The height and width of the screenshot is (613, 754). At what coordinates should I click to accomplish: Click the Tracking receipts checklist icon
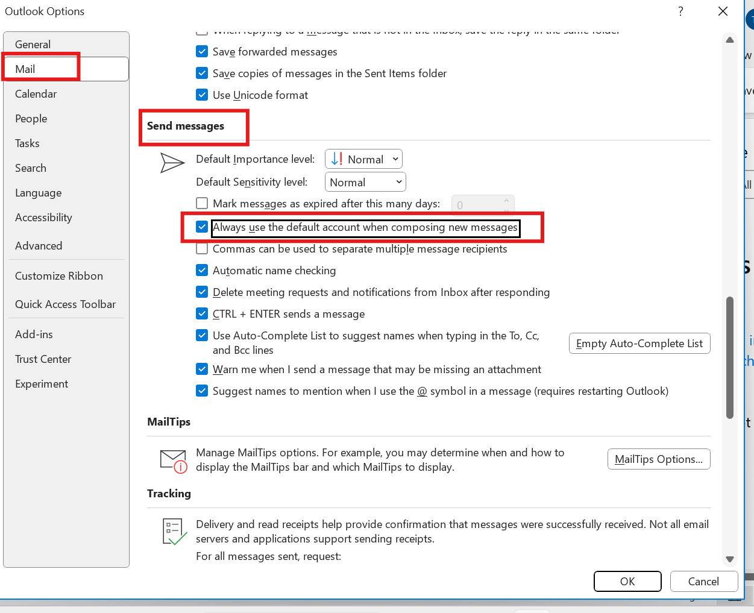tap(175, 532)
